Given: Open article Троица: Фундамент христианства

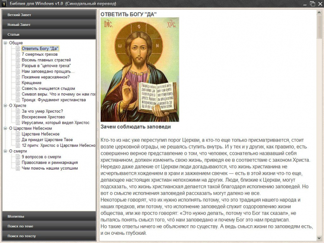Looking at the screenshot, I should coord(54,100).
